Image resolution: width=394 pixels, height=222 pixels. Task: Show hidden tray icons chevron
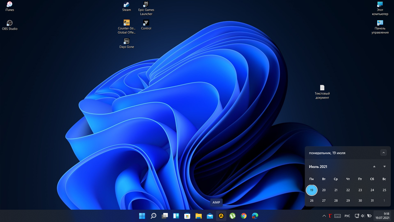tap(324, 216)
